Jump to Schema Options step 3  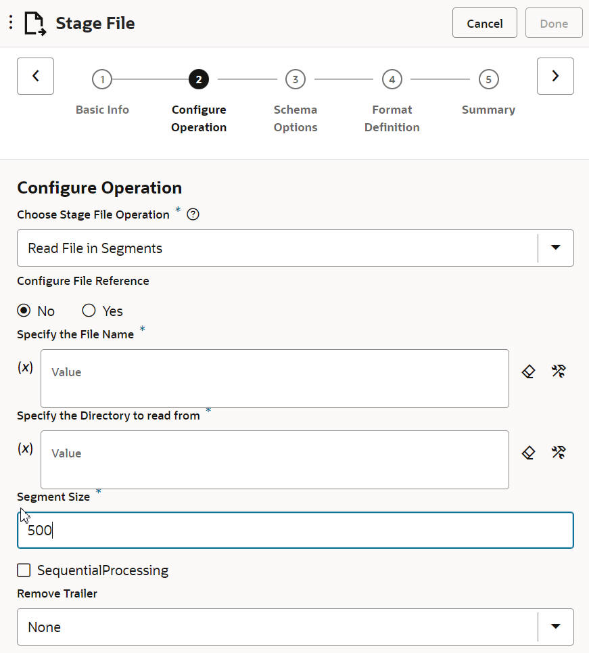coord(295,80)
